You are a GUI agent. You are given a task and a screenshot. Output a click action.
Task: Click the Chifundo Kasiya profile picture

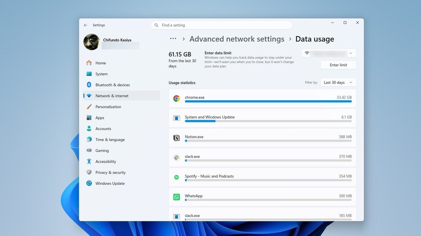click(x=91, y=42)
